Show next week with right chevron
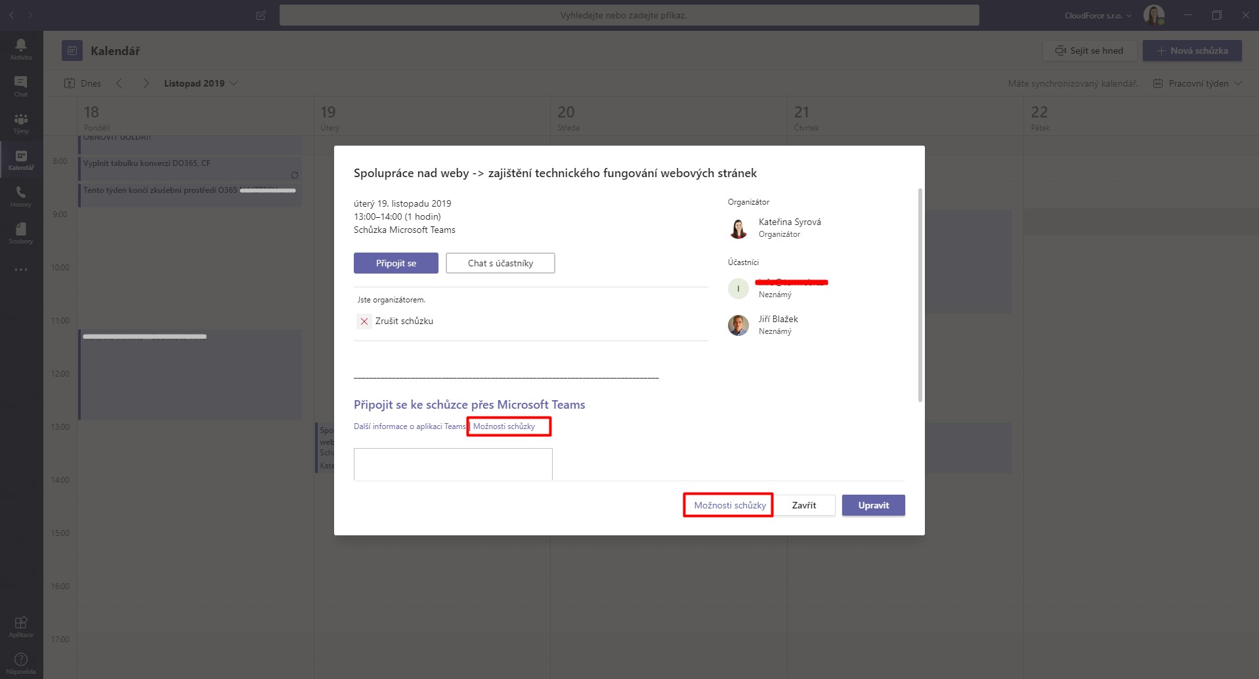 [x=146, y=83]
